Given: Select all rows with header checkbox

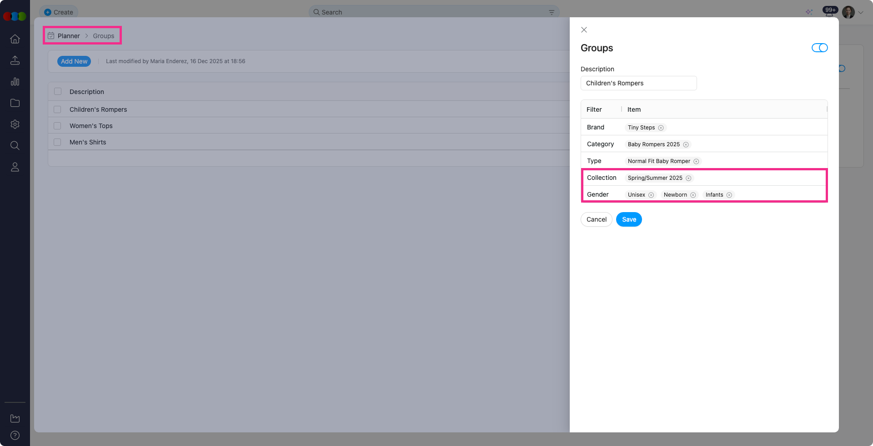Looking at the screenshot, I should [58, 91].
